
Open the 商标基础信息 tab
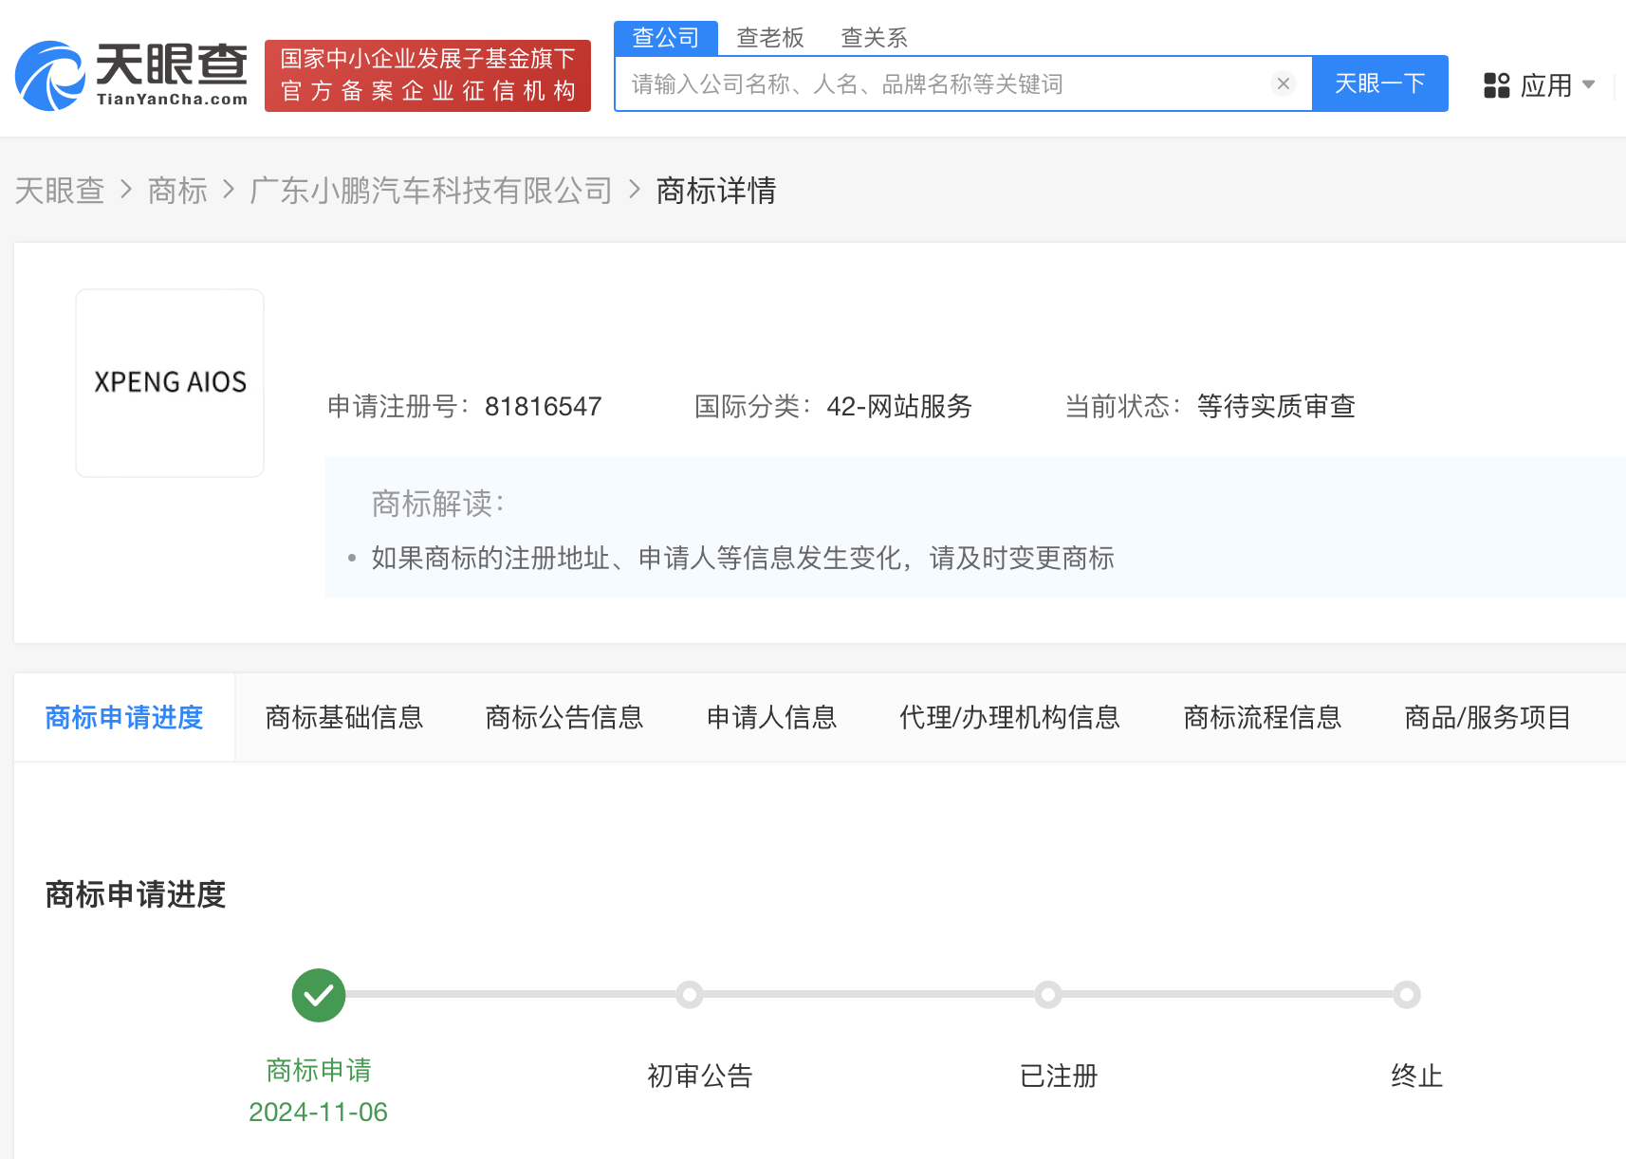(344, 717)
